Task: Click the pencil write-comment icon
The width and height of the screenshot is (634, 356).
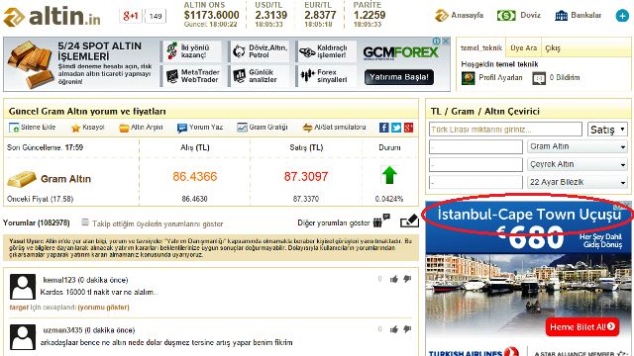Action: tap(409, 221)
